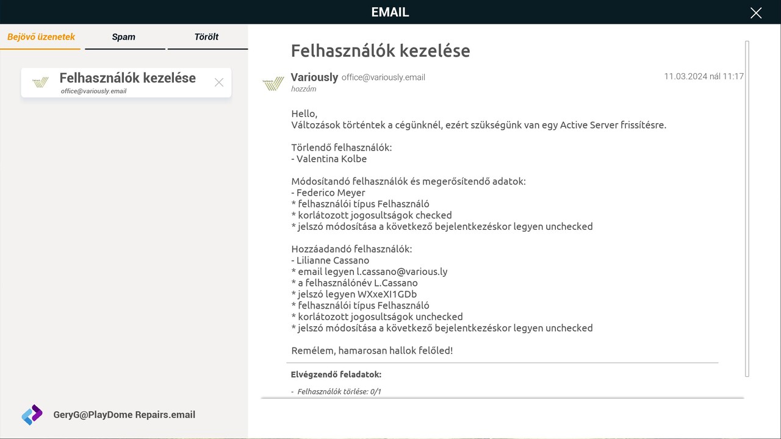
Task: Click the Variously sender name in header
Action: click(x=314, y=77)
